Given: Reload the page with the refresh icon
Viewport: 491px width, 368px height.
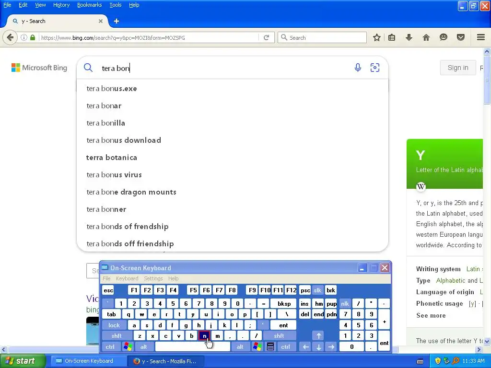Looking at the screenshot, I should coord(267,37).
